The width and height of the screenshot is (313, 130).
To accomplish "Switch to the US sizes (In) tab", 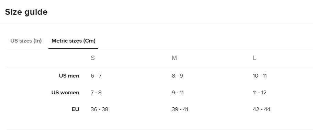I will (x=26, y=41).
